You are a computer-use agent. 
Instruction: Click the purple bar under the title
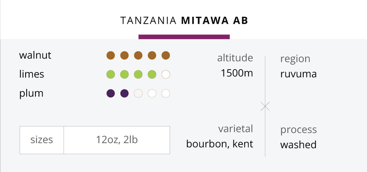184,37
